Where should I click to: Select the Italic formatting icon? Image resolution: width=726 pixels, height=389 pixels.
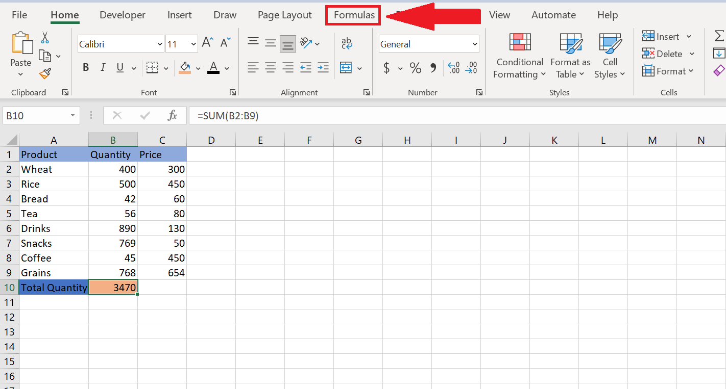102,67
